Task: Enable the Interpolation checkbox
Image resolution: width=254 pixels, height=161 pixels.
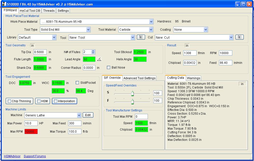Action: click(x=55, y=101)
